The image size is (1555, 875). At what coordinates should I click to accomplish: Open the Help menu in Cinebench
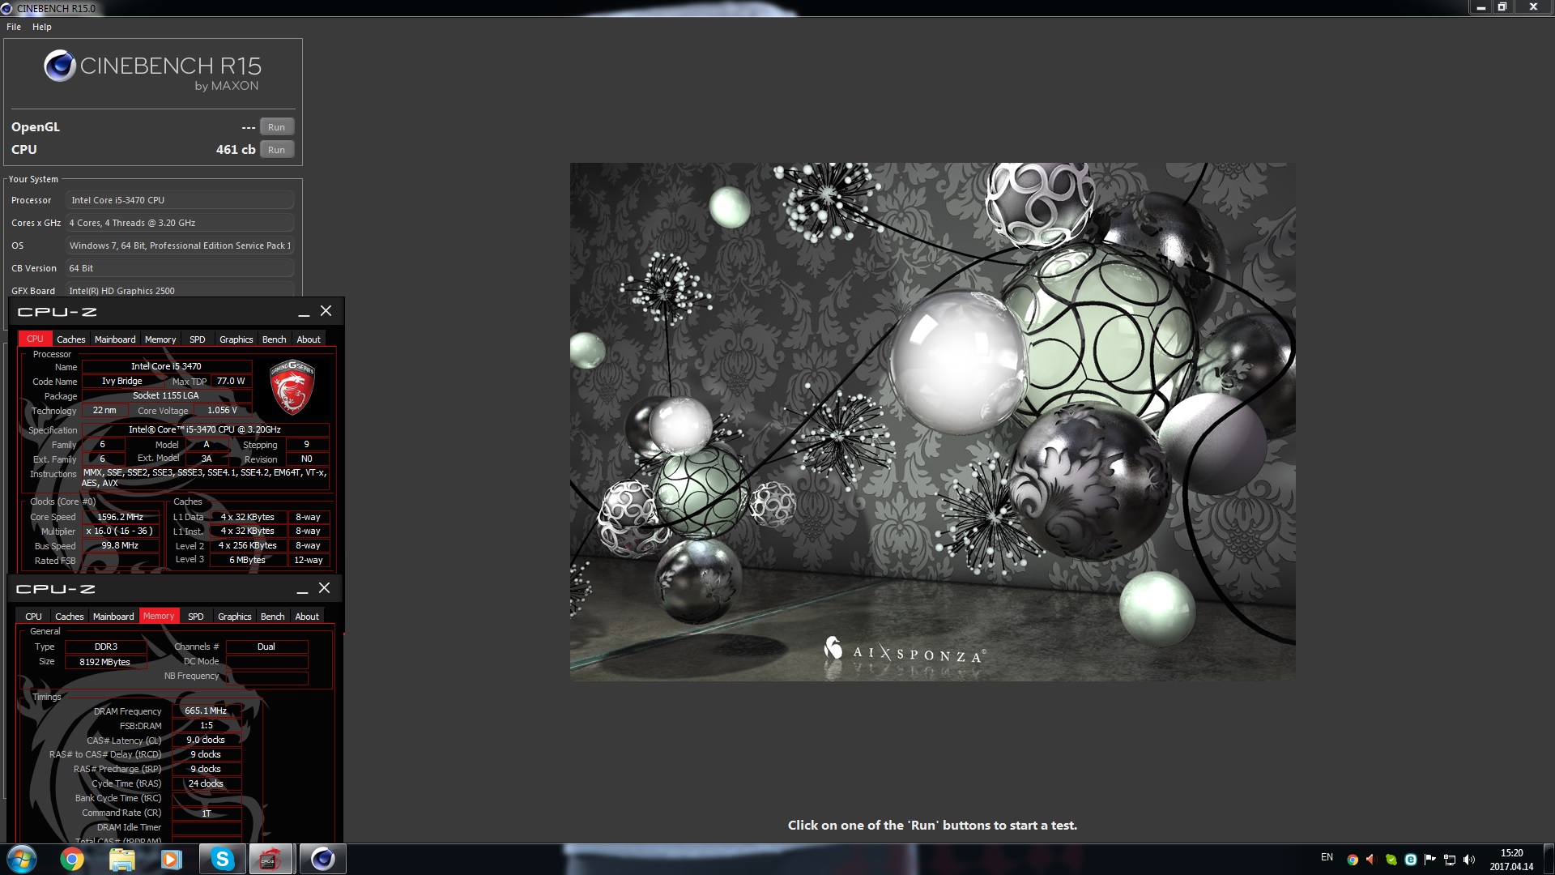pyautogui.click(x=42, y=27)
